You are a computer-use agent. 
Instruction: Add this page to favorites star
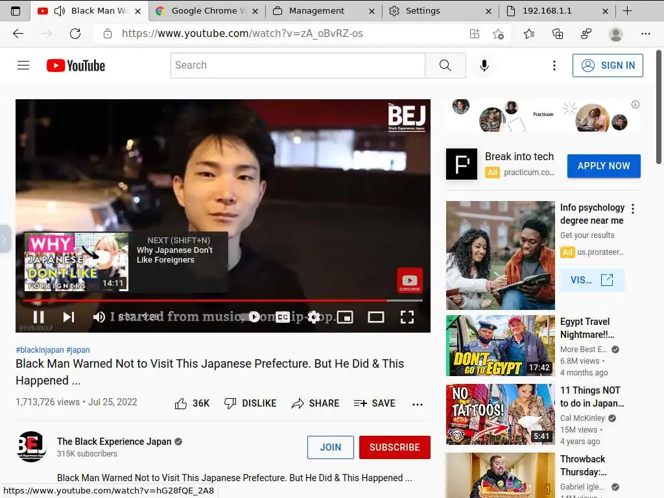coord(499,34)
